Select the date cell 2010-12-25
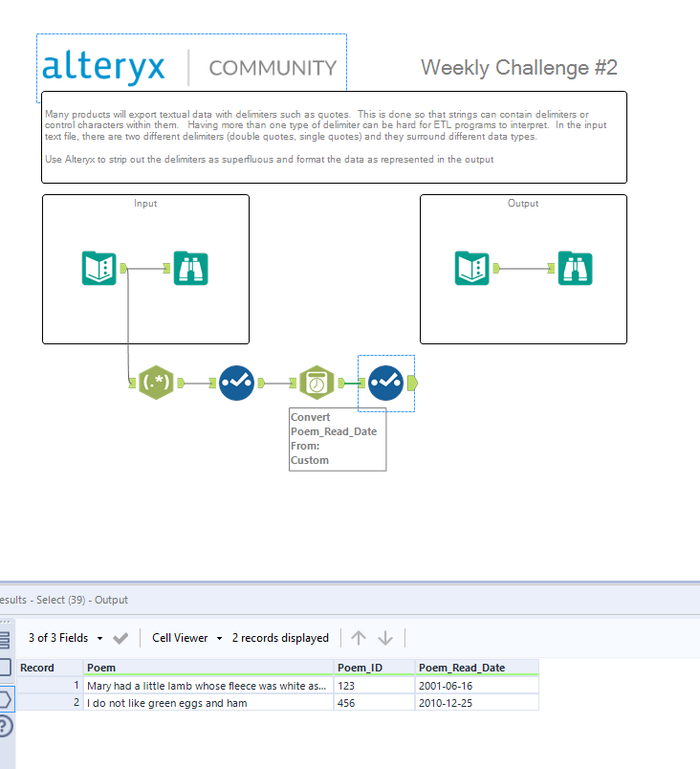The image size is (700, 769). pos(477,703)
